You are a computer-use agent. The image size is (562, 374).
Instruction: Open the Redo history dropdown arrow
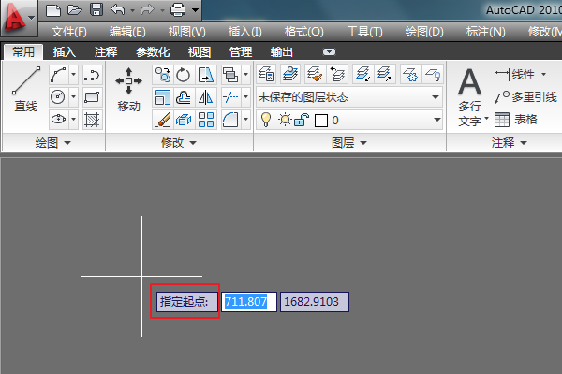[x=162, y=10]
